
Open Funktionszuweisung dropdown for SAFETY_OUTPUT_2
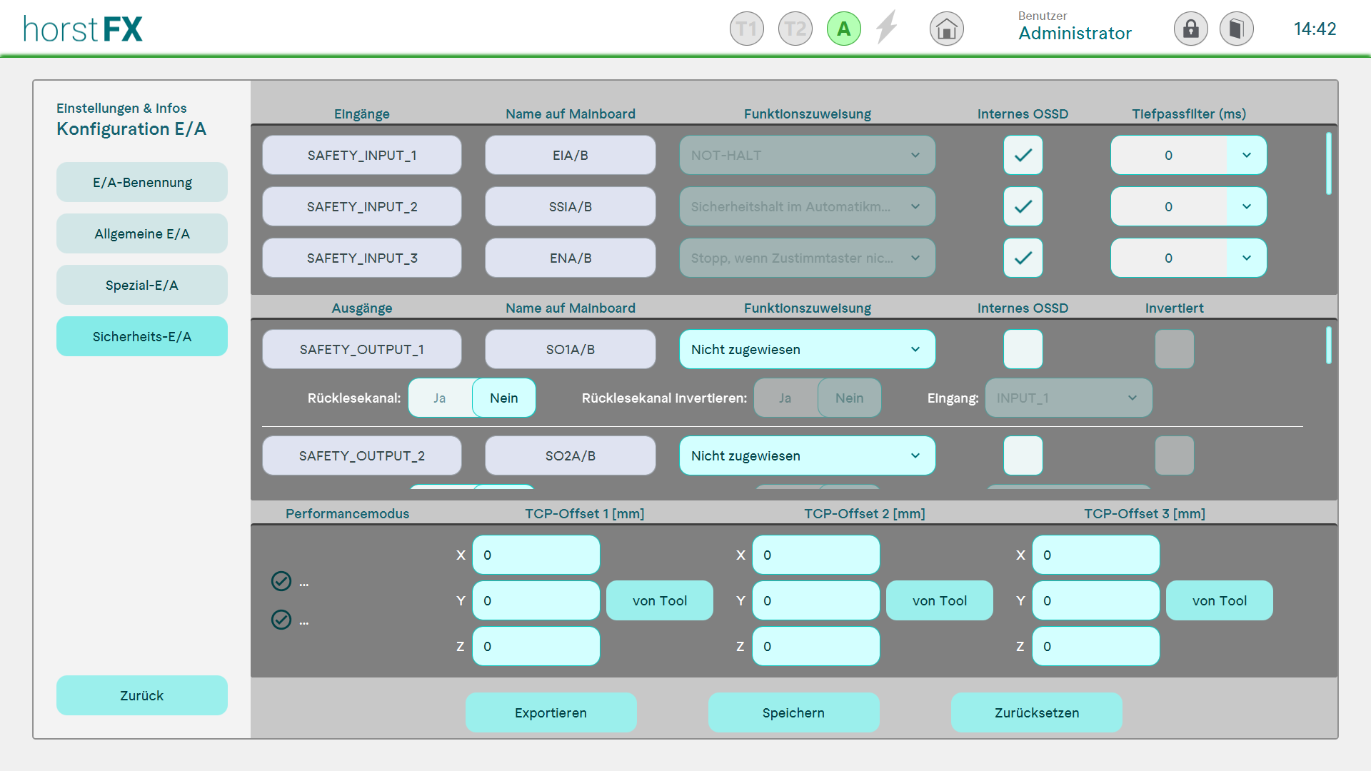coord(807,455)
